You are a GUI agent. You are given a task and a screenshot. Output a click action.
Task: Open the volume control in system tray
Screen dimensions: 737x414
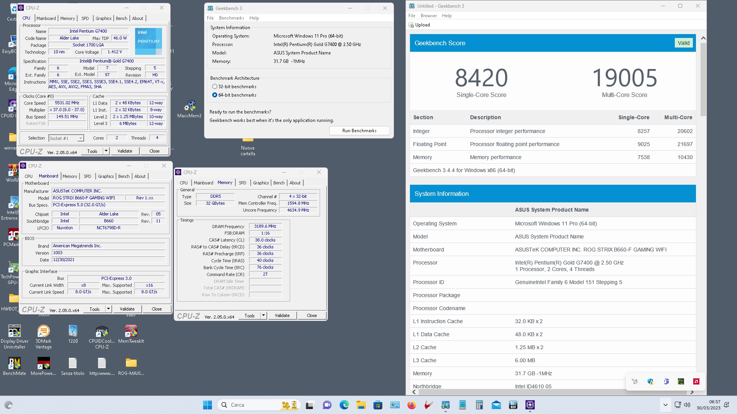pyautogui.click(x=687, y=405)
